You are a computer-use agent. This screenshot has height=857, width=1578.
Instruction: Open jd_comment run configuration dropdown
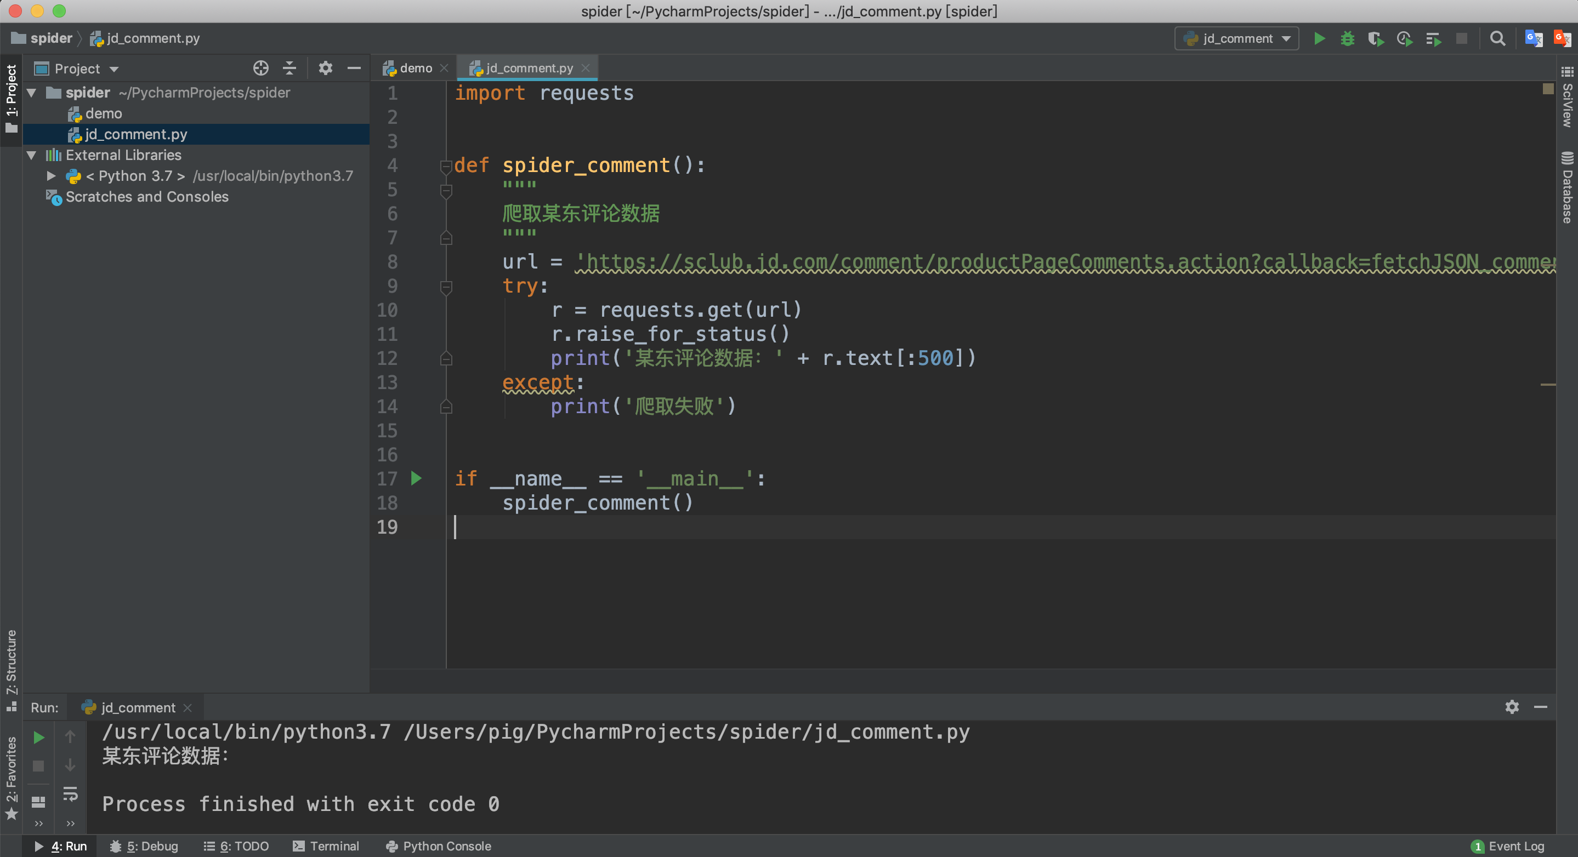pos(1237,38)
